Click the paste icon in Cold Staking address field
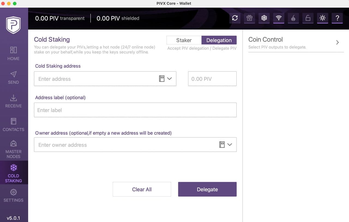 tap(162, 78)
